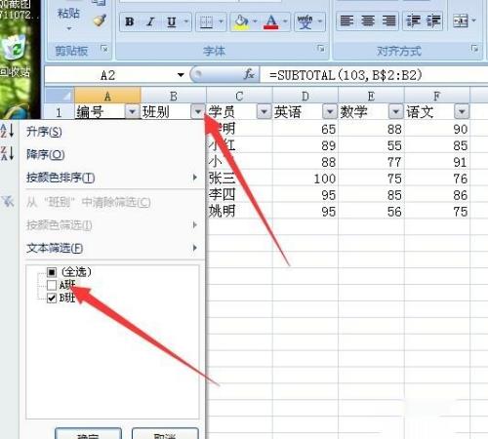Open font 字体 dialog launcher
Image resolution: width=488 pixels, height=439 pixels.
[320, 49]
